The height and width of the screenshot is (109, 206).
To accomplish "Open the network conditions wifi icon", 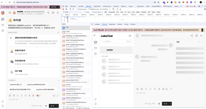I will point(113,9).
